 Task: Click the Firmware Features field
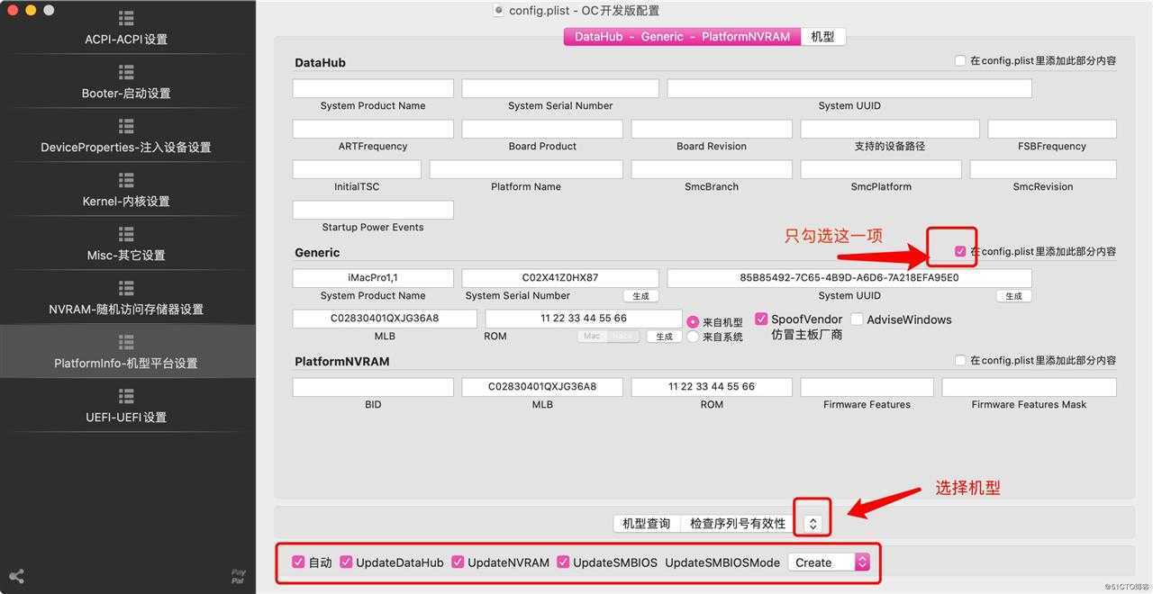tap(867, 387)
